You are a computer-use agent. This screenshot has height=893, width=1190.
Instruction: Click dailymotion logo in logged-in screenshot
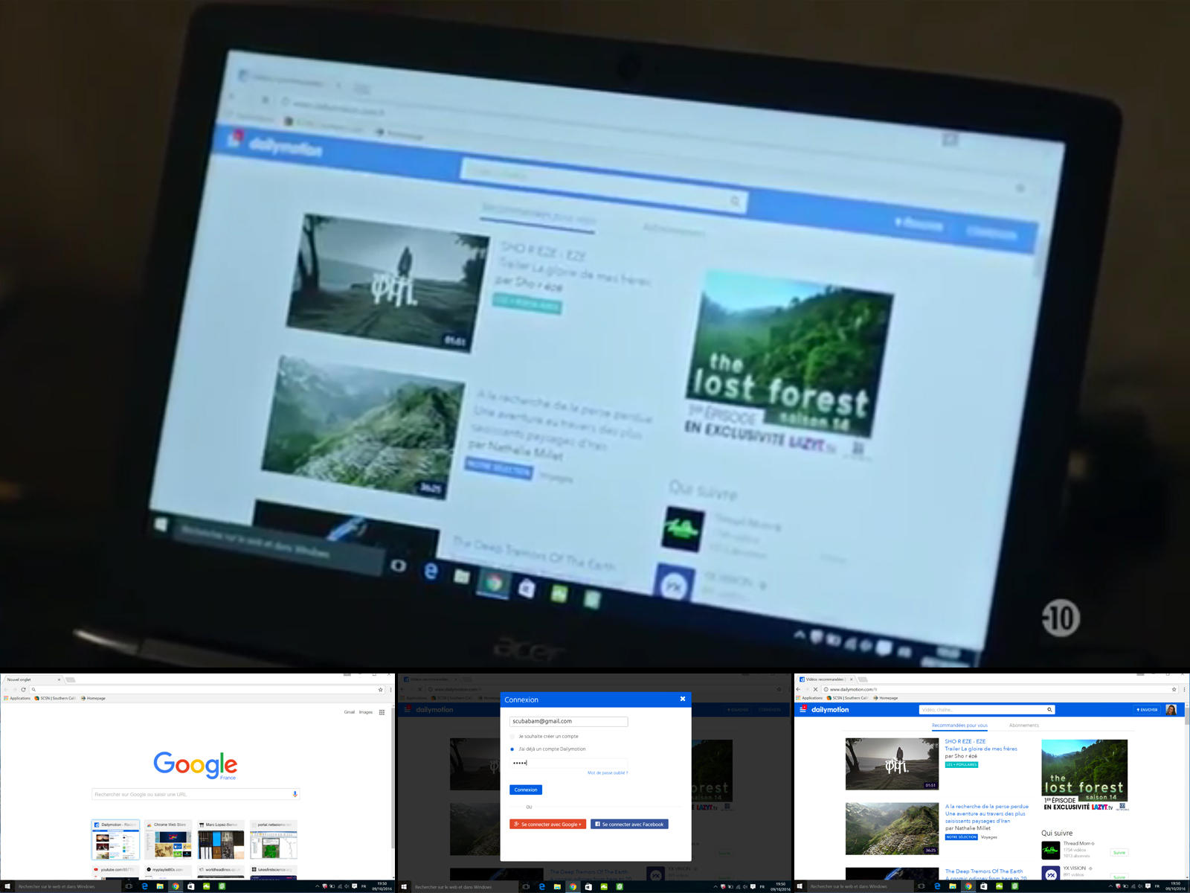pos(830,710)
